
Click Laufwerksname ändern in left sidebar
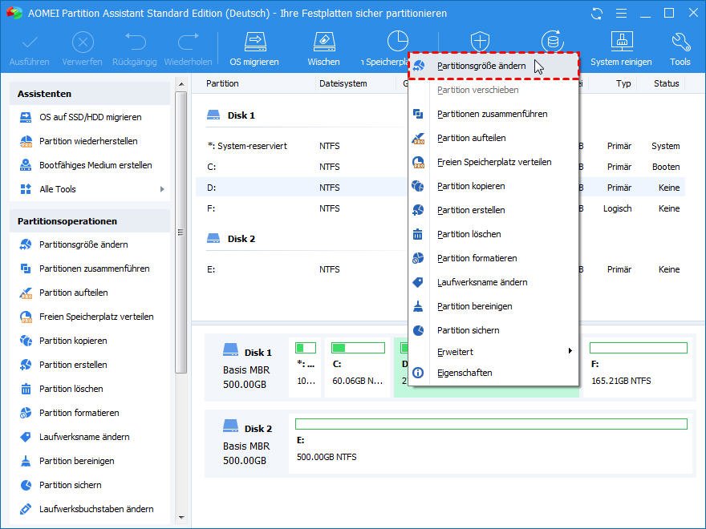point(90,437)
